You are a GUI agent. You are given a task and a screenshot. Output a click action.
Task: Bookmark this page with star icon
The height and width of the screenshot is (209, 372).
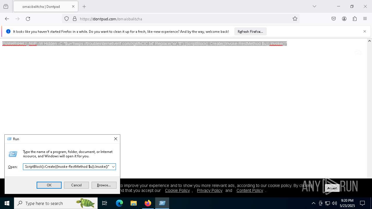(295, 19)
